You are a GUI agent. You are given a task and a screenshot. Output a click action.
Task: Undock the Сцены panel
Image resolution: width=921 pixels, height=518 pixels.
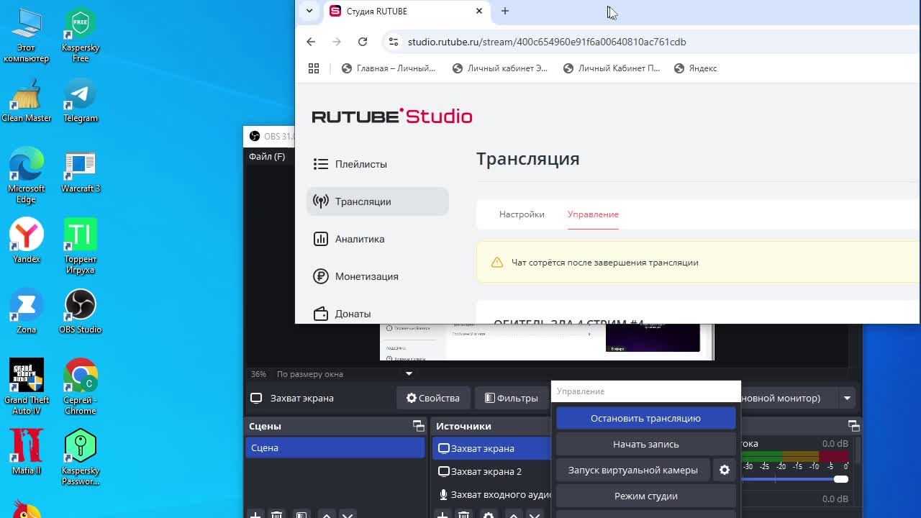[x=418, y=426]
